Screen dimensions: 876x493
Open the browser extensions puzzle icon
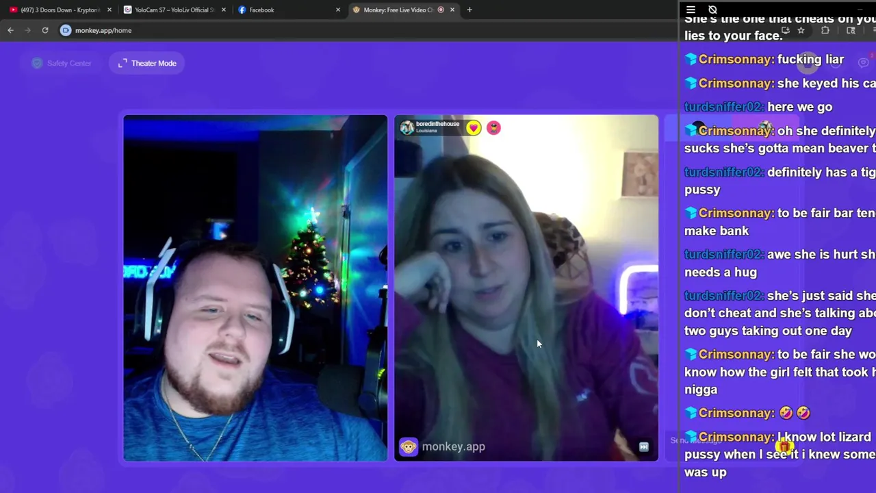coord(825,30)
